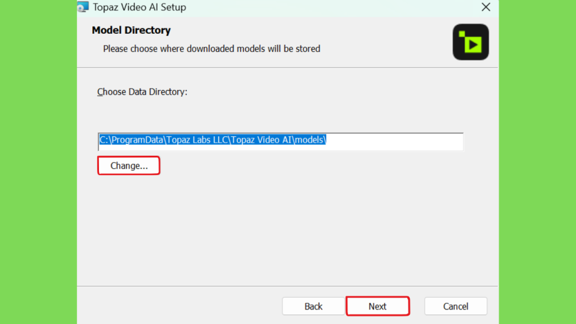Click the Topaz Video AI logo
The image size is (576, 324).
click(x=471, y=42)
